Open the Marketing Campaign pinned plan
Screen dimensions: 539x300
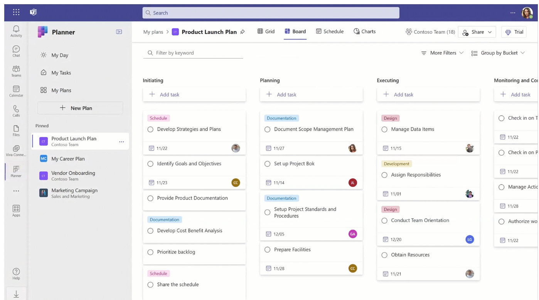80,193
